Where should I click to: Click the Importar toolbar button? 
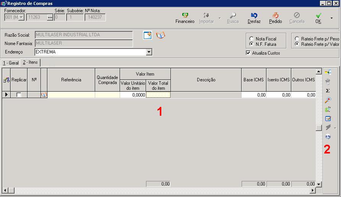[206, 18]
